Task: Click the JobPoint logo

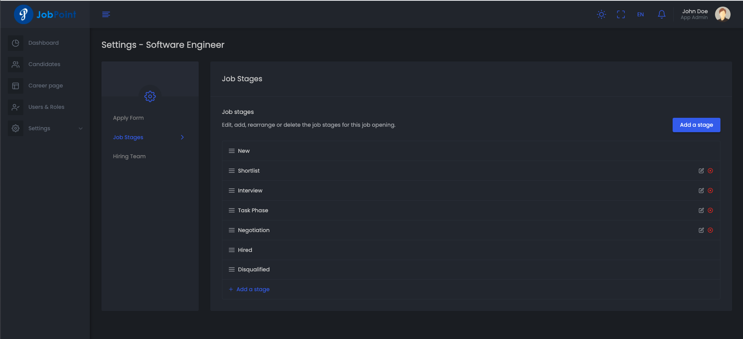Action: coord(45,14)
